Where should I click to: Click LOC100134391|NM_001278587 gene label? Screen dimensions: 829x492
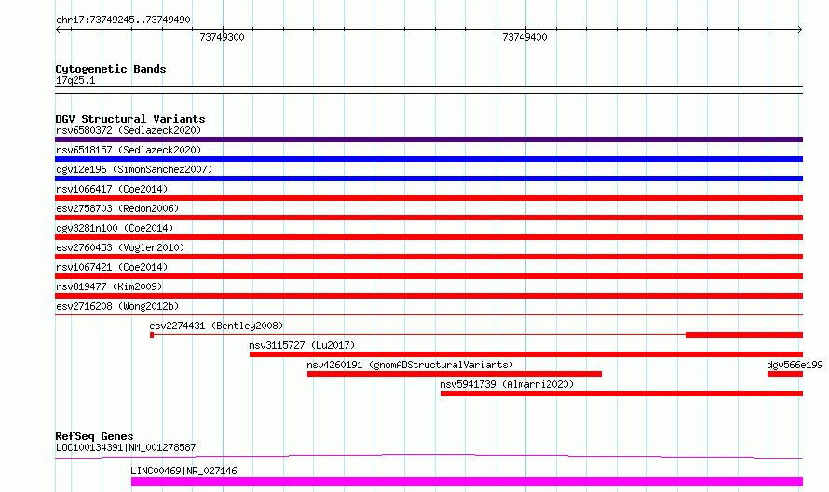coord(126,447)
